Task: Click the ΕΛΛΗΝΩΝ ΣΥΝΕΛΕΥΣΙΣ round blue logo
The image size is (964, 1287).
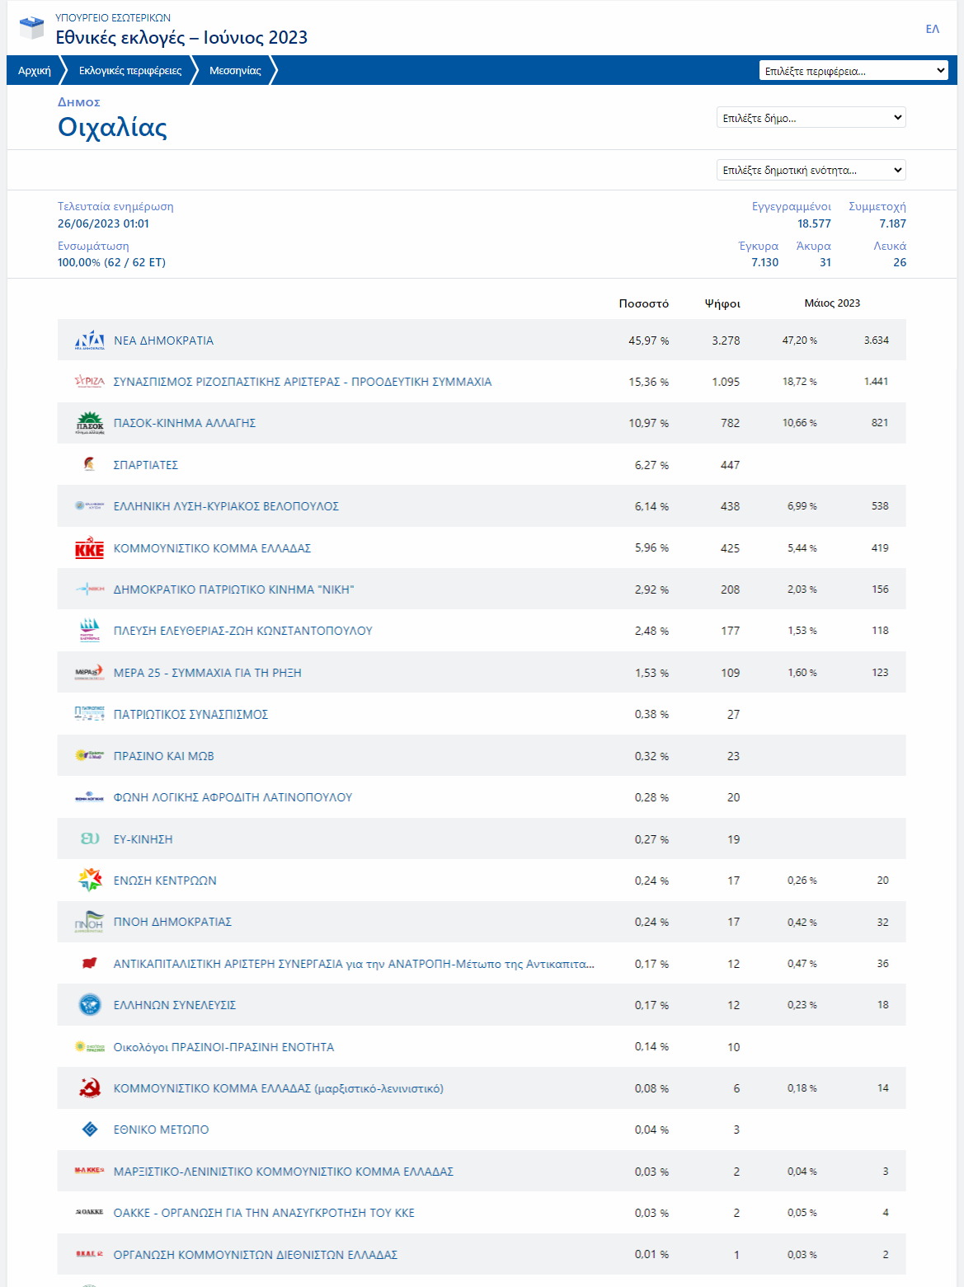Action: click(90, 1005)
